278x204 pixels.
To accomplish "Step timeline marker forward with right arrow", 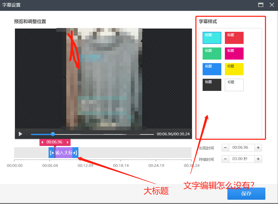I will 68,142.
